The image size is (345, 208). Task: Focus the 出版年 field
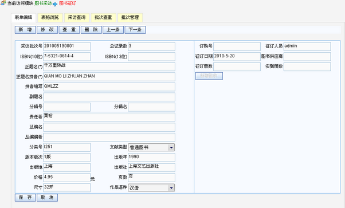(151, 158)
